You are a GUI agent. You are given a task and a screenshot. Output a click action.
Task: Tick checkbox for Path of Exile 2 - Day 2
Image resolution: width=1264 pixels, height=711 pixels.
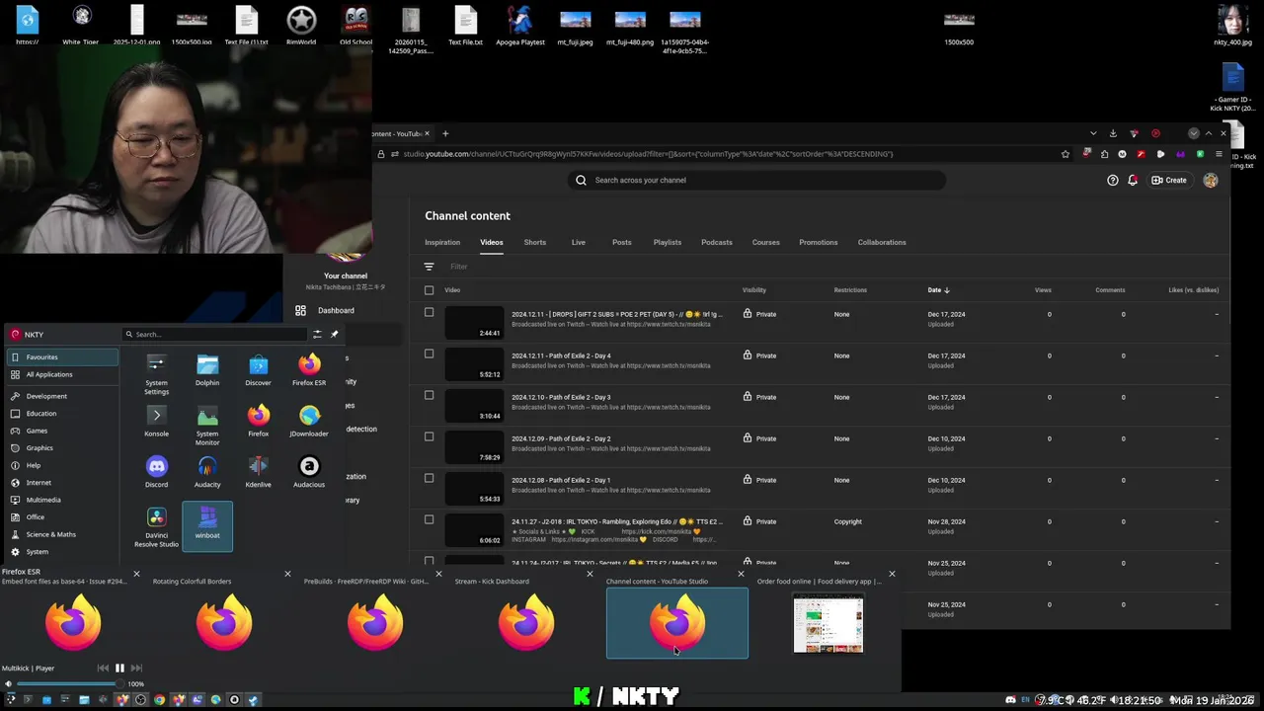tap(429, 436)
